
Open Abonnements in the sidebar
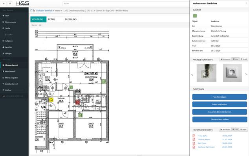10,22
